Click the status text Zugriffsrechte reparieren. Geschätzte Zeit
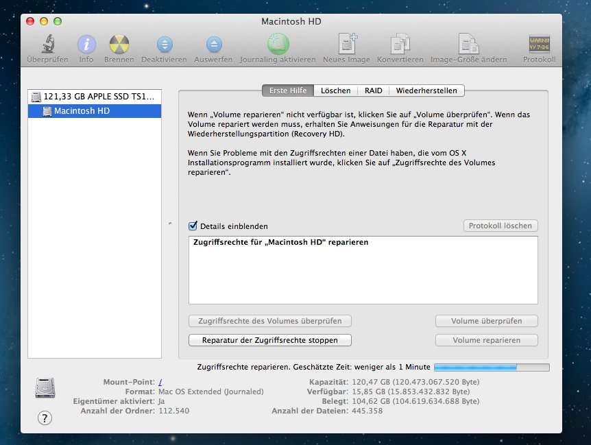This screenshot has width=591, height=445. pyautogui.click(x=313, y=367)
